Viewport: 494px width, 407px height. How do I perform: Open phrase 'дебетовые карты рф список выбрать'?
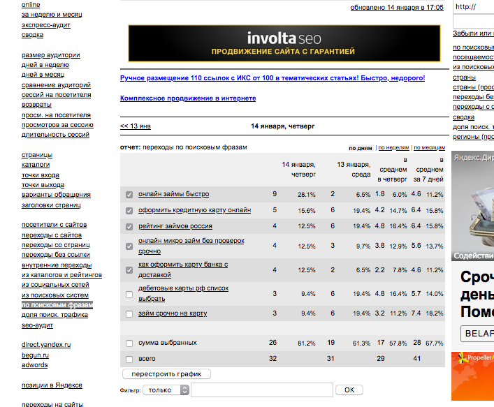(183, 293)
